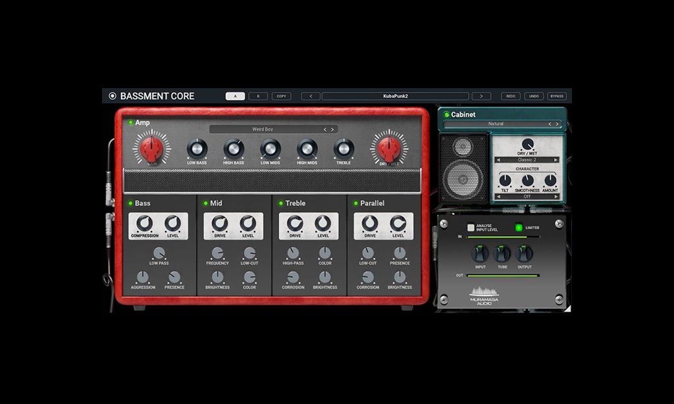The width and height of the screenshot is (674, 404).
Task: Click the Low Bass knob
Action: click(x=196, y=149)
